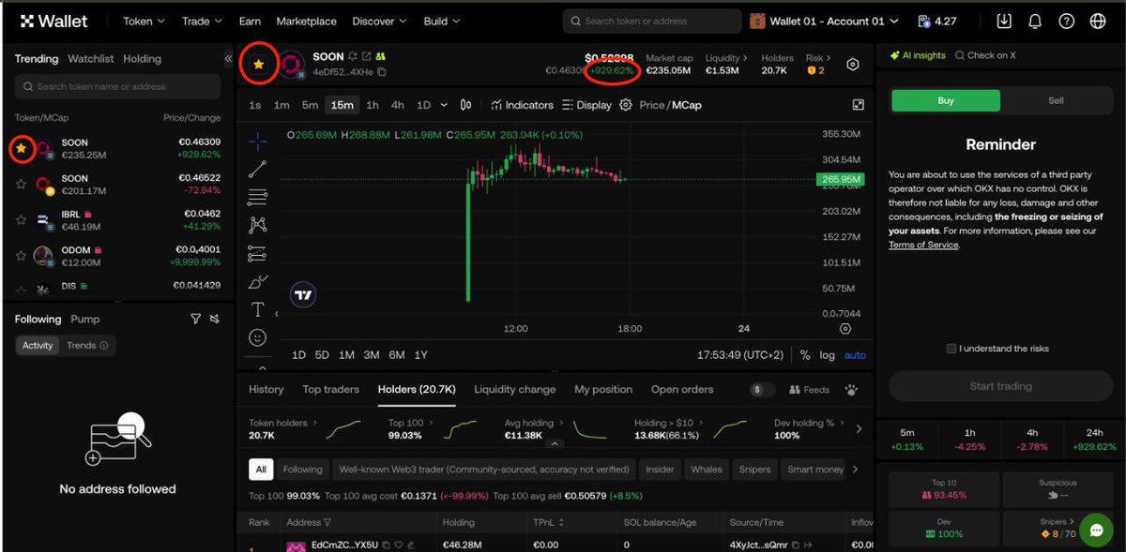Open the download icon in top bar

pos(1005,21)
